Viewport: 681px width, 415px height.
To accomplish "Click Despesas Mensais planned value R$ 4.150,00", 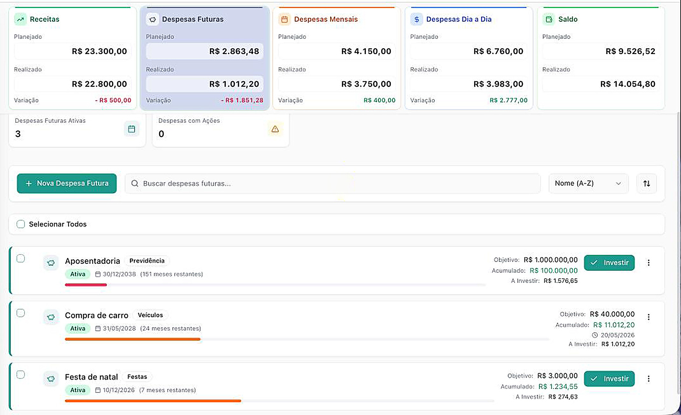I will pos(366,51).
